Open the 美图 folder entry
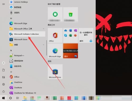Image resolution: width=132 pixels, height=101 pixels. (x=27, y=45)
